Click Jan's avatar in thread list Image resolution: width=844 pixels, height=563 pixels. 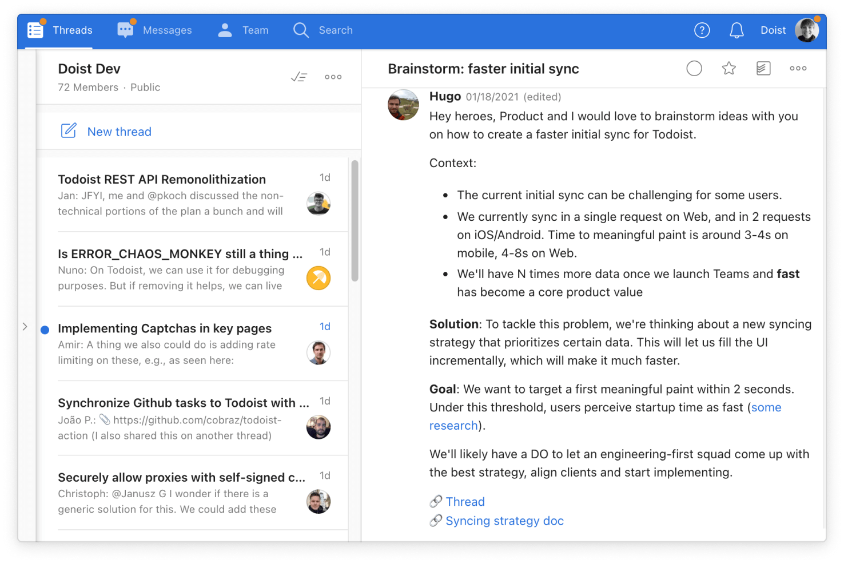click(319, 204)
